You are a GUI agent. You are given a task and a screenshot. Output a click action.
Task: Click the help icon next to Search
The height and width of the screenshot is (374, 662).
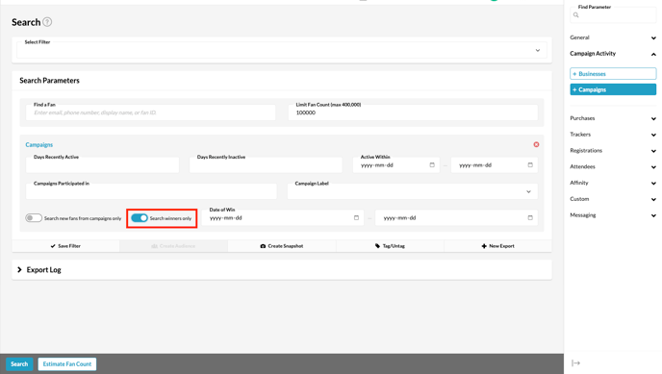click(x=47, y=22)
